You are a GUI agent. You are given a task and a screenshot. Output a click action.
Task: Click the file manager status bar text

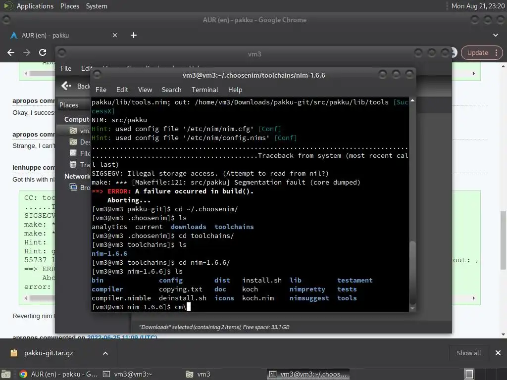click(x=214, y=327)
